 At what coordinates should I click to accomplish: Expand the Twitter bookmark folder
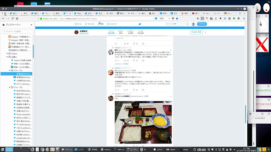point(7,54)
